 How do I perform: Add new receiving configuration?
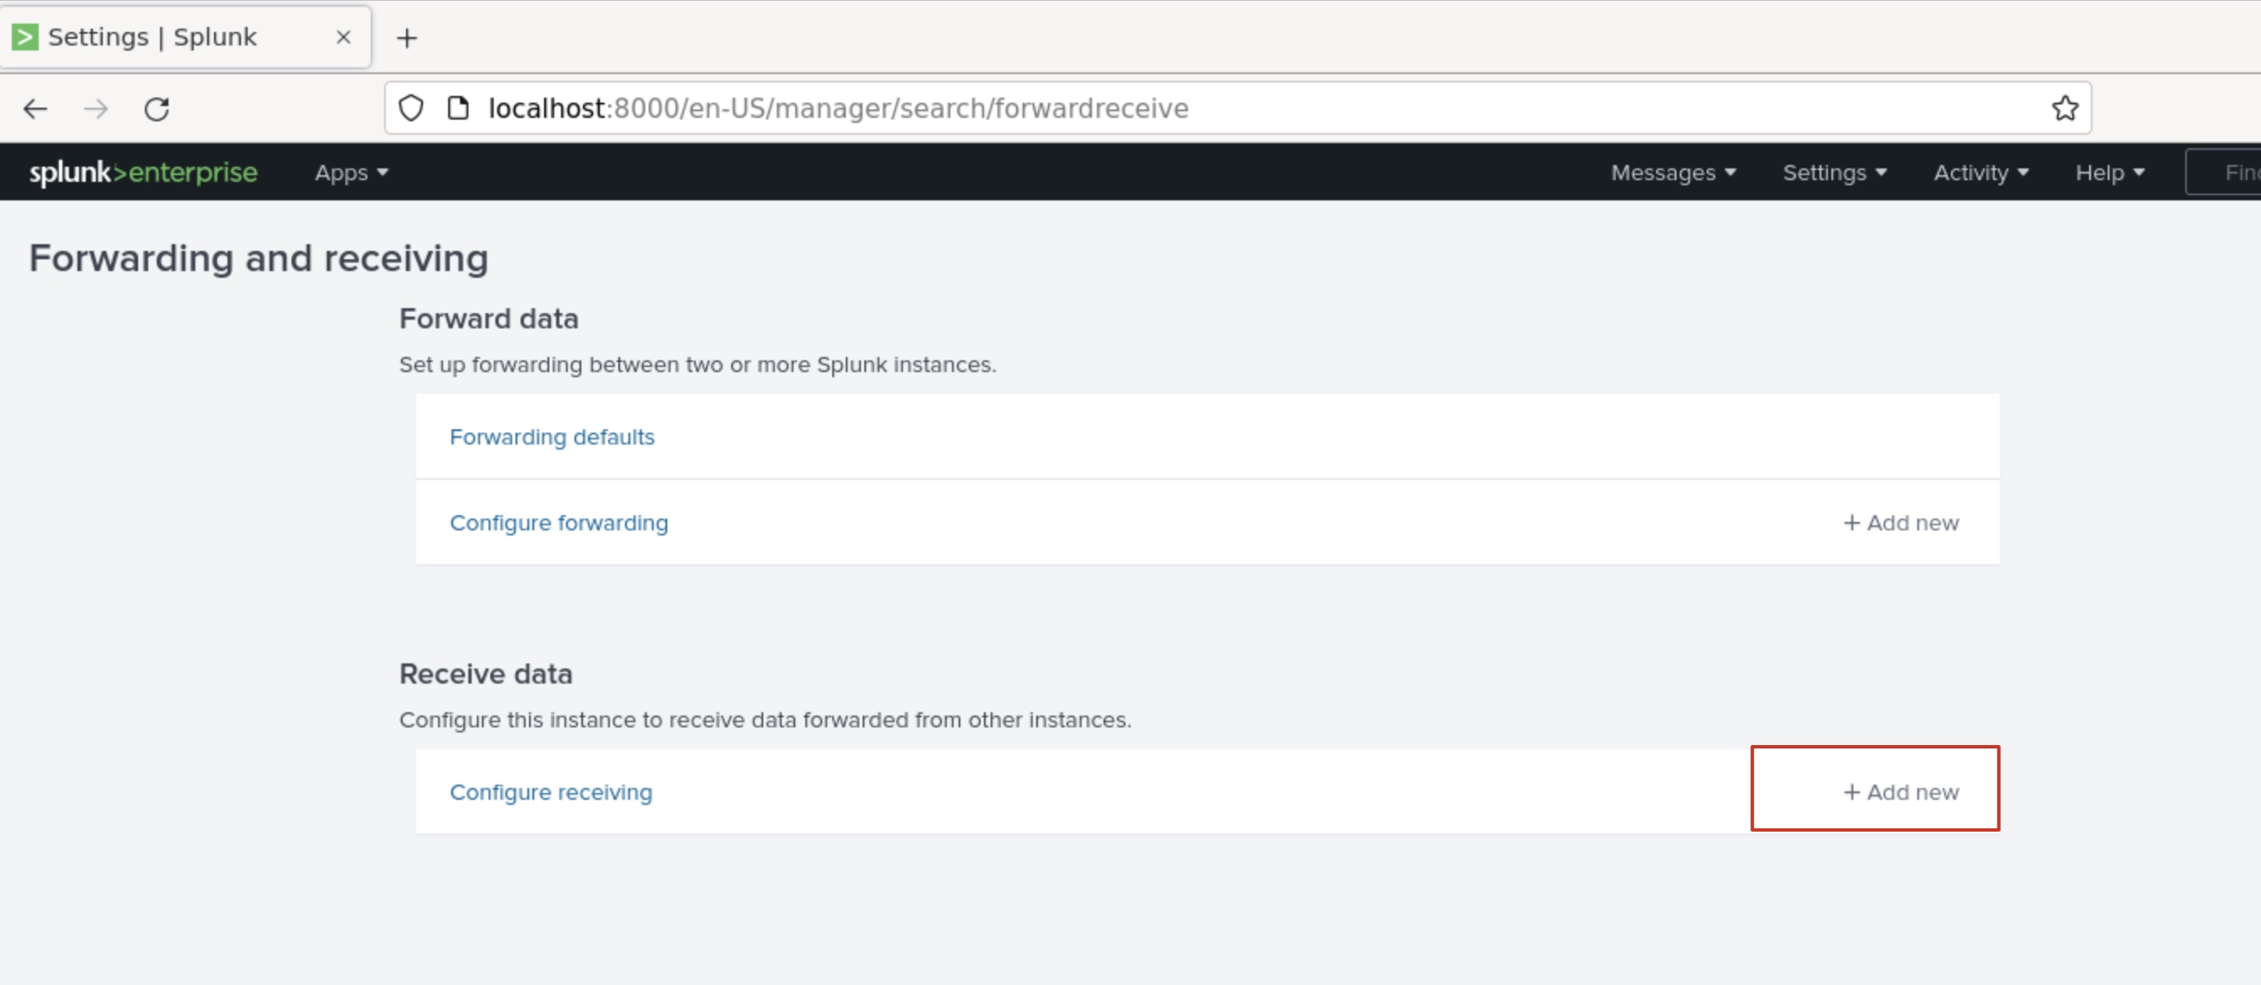click(x=1901, y=792)
